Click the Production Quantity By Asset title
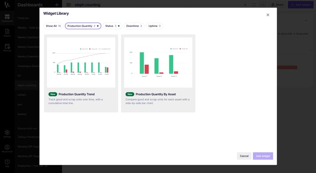316x173 pixels. pos(156,94)
